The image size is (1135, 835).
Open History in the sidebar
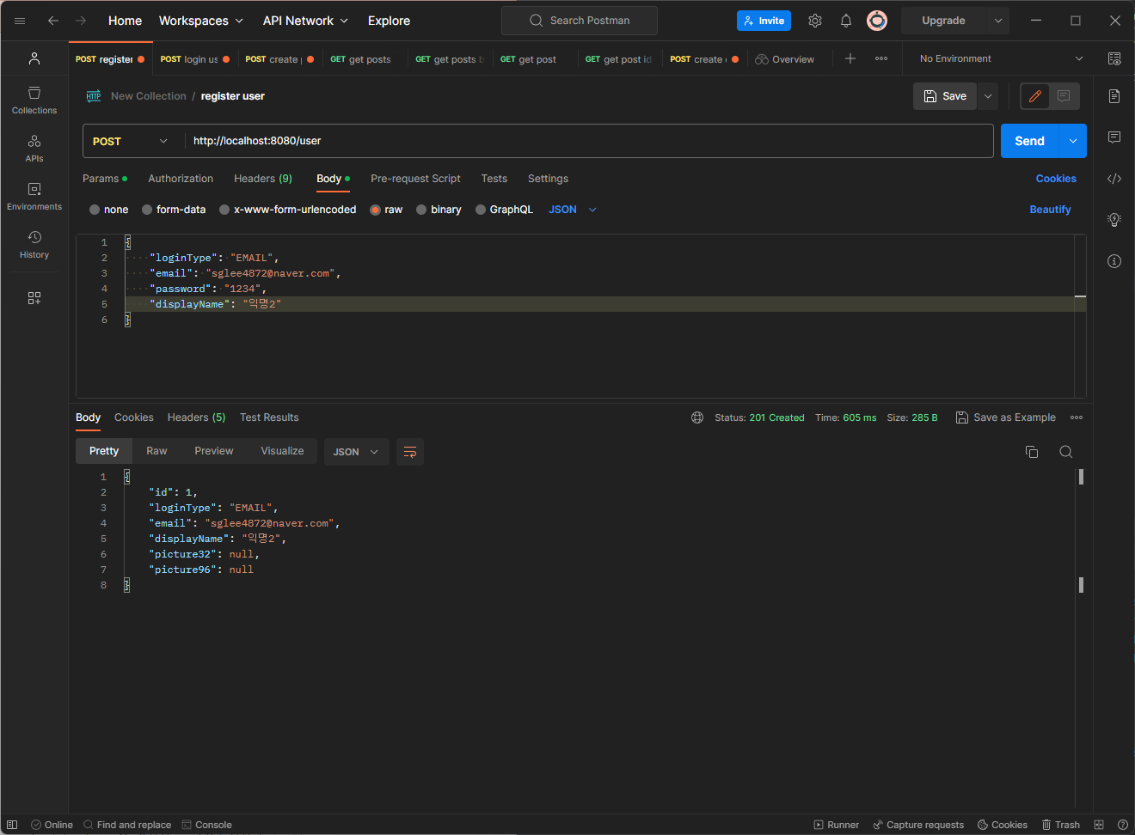coord(34,244)
